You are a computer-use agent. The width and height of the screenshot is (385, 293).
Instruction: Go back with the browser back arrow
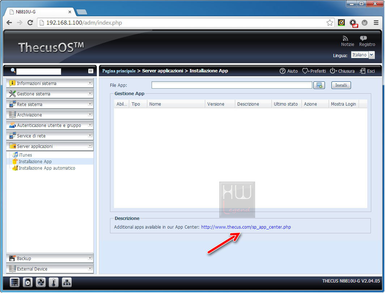(9, 22)
